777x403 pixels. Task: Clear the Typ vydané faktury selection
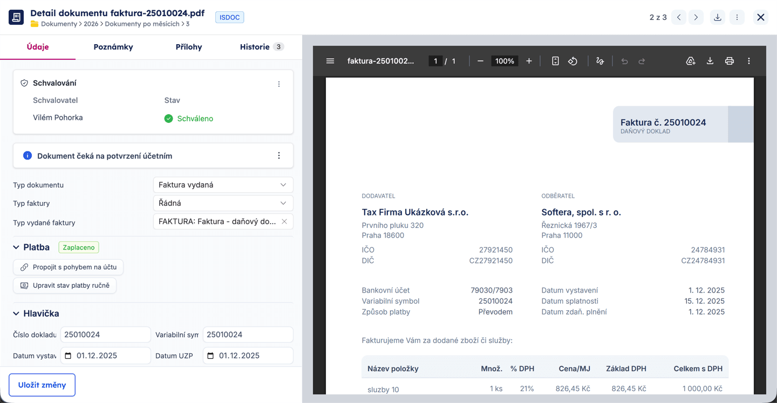click(x=284, y=221)
